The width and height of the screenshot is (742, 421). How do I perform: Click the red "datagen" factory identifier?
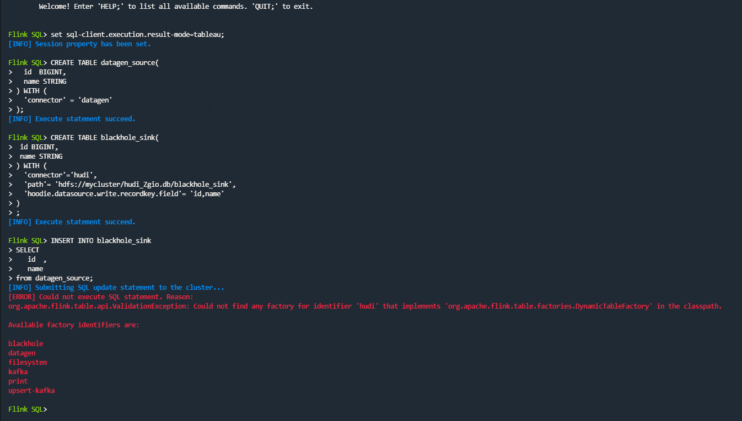click(x=22, y=353)
